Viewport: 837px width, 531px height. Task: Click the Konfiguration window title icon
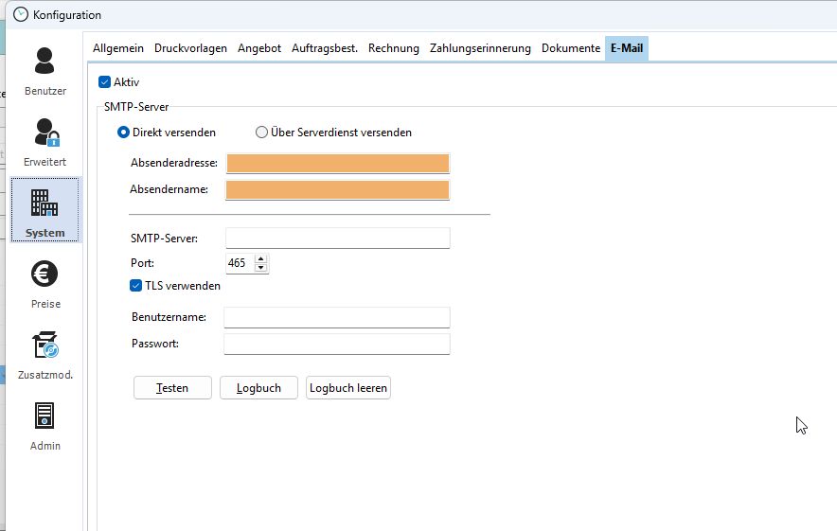click(x=21, y=14)
